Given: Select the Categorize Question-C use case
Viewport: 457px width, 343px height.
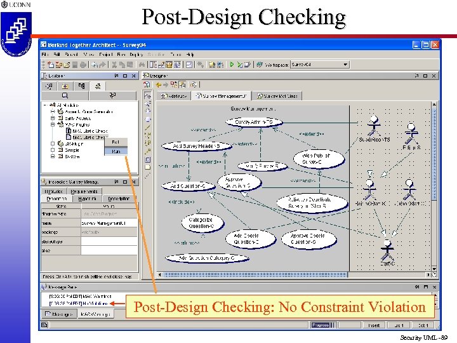Looking at the screenshot, I should (202, 223).
